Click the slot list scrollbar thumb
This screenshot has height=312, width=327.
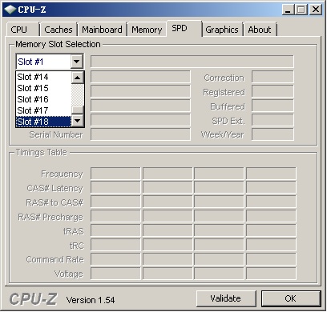pyautogui.click(x=78, y=110)
